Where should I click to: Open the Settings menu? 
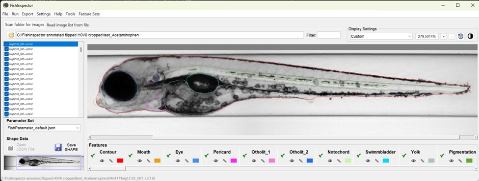(x=43, y=14)
